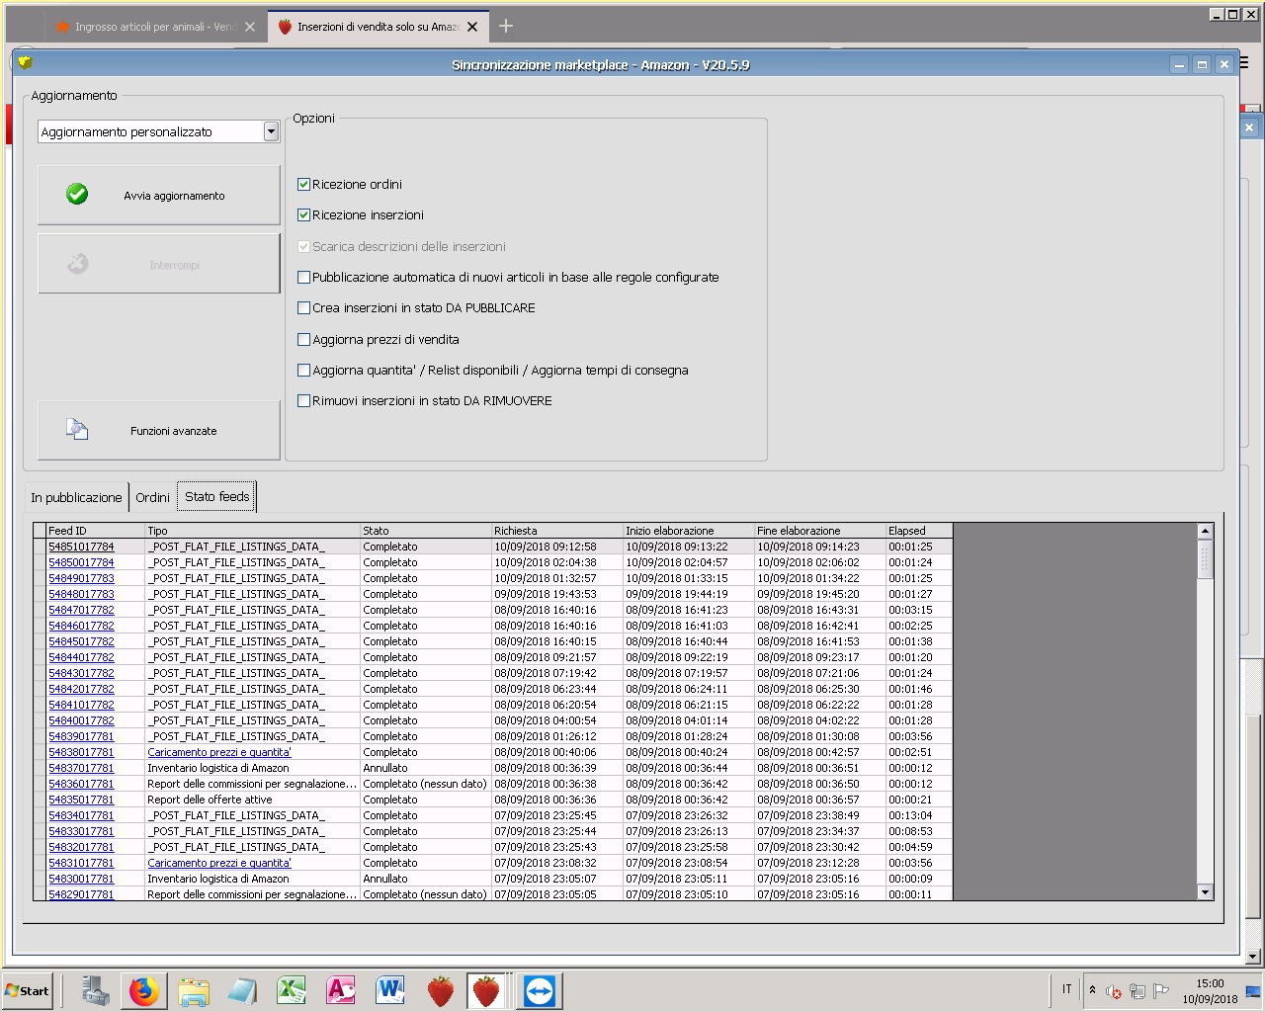The width and height of the screenshot is (1265, 1012).
Task: Click the Elapsed column header
Action: 919,531
